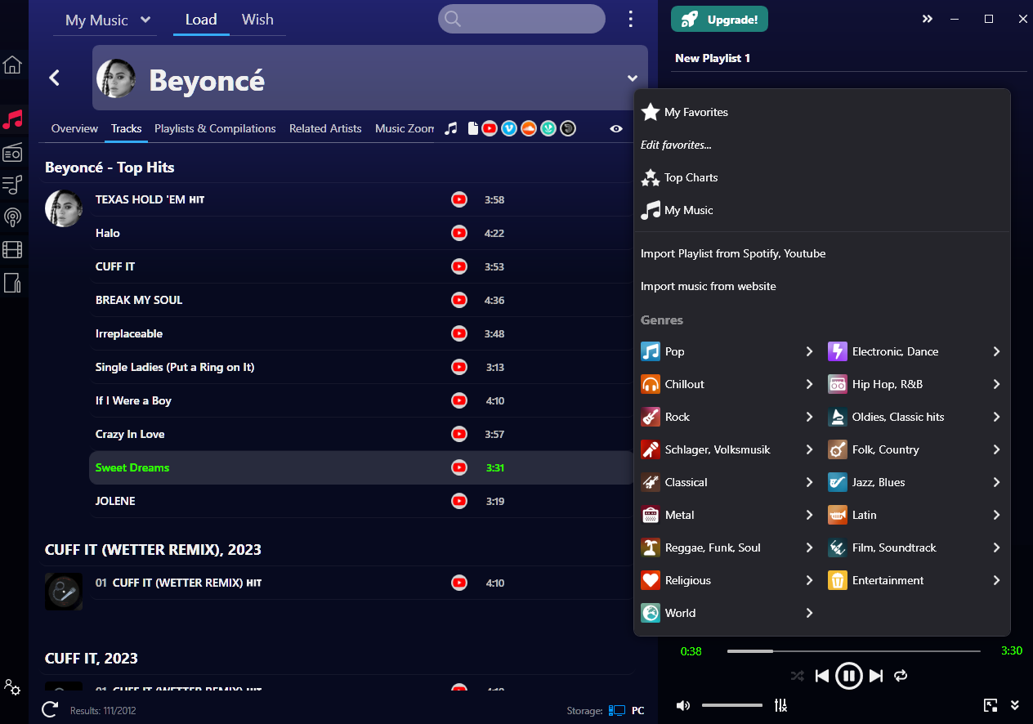The height and width of the screenshot is (724, 1033).
Task: Click the Jazz, Blues saxophone icon
Action: click(x=838, y=482)
